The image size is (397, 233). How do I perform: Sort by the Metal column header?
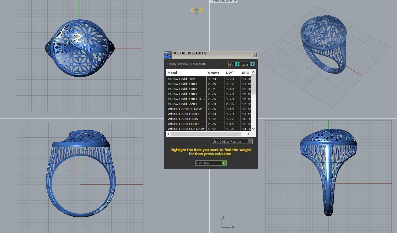(x=186, y=73)
